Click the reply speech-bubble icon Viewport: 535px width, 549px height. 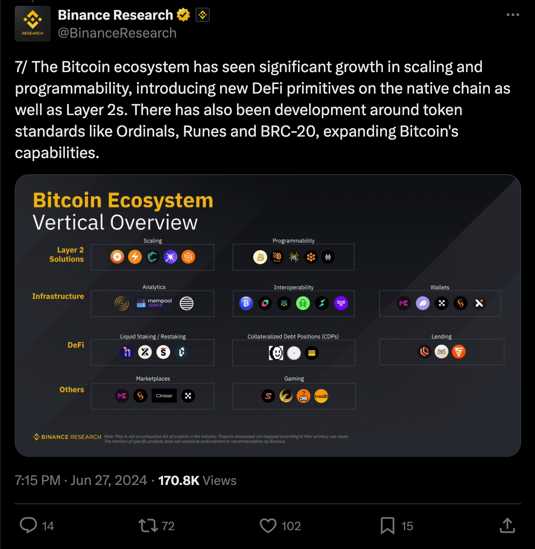(x=28, y=525)
